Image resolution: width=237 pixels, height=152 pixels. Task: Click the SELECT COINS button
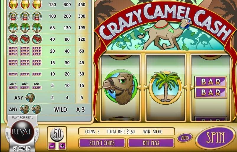pos(102,143)
